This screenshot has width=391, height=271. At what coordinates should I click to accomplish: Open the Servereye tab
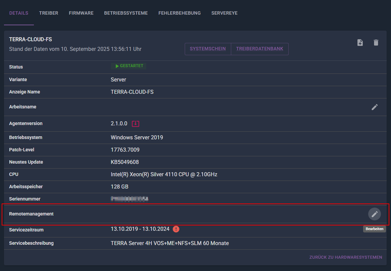click(x=225, y=13)
